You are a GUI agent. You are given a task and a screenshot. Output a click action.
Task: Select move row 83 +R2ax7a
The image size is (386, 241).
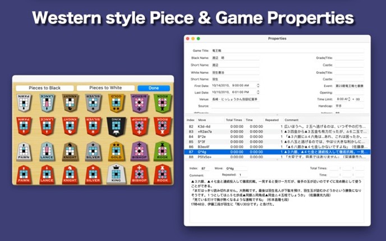277,132
